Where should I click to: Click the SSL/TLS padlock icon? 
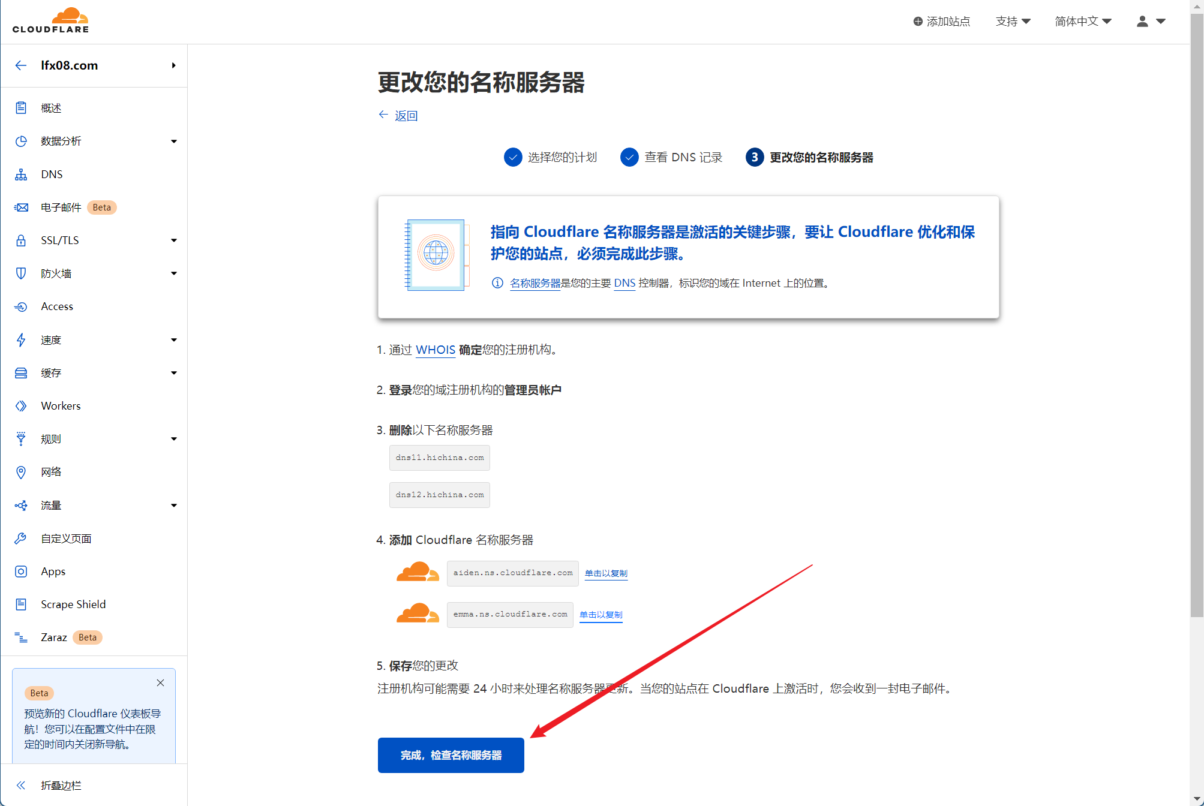(21, 240)
